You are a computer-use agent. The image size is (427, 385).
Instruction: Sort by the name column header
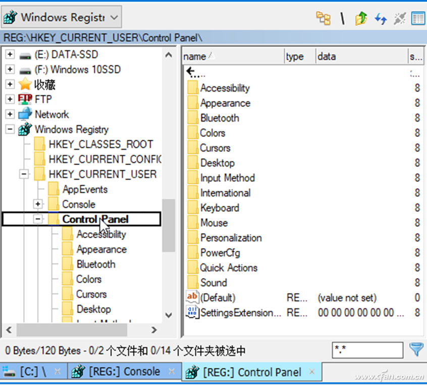(x=234, y=57)
